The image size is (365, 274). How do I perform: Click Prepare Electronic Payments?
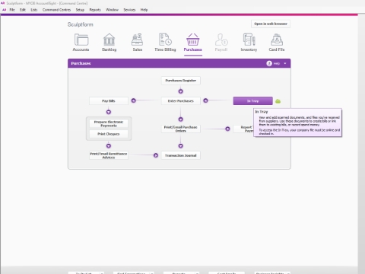pos(109,123)
